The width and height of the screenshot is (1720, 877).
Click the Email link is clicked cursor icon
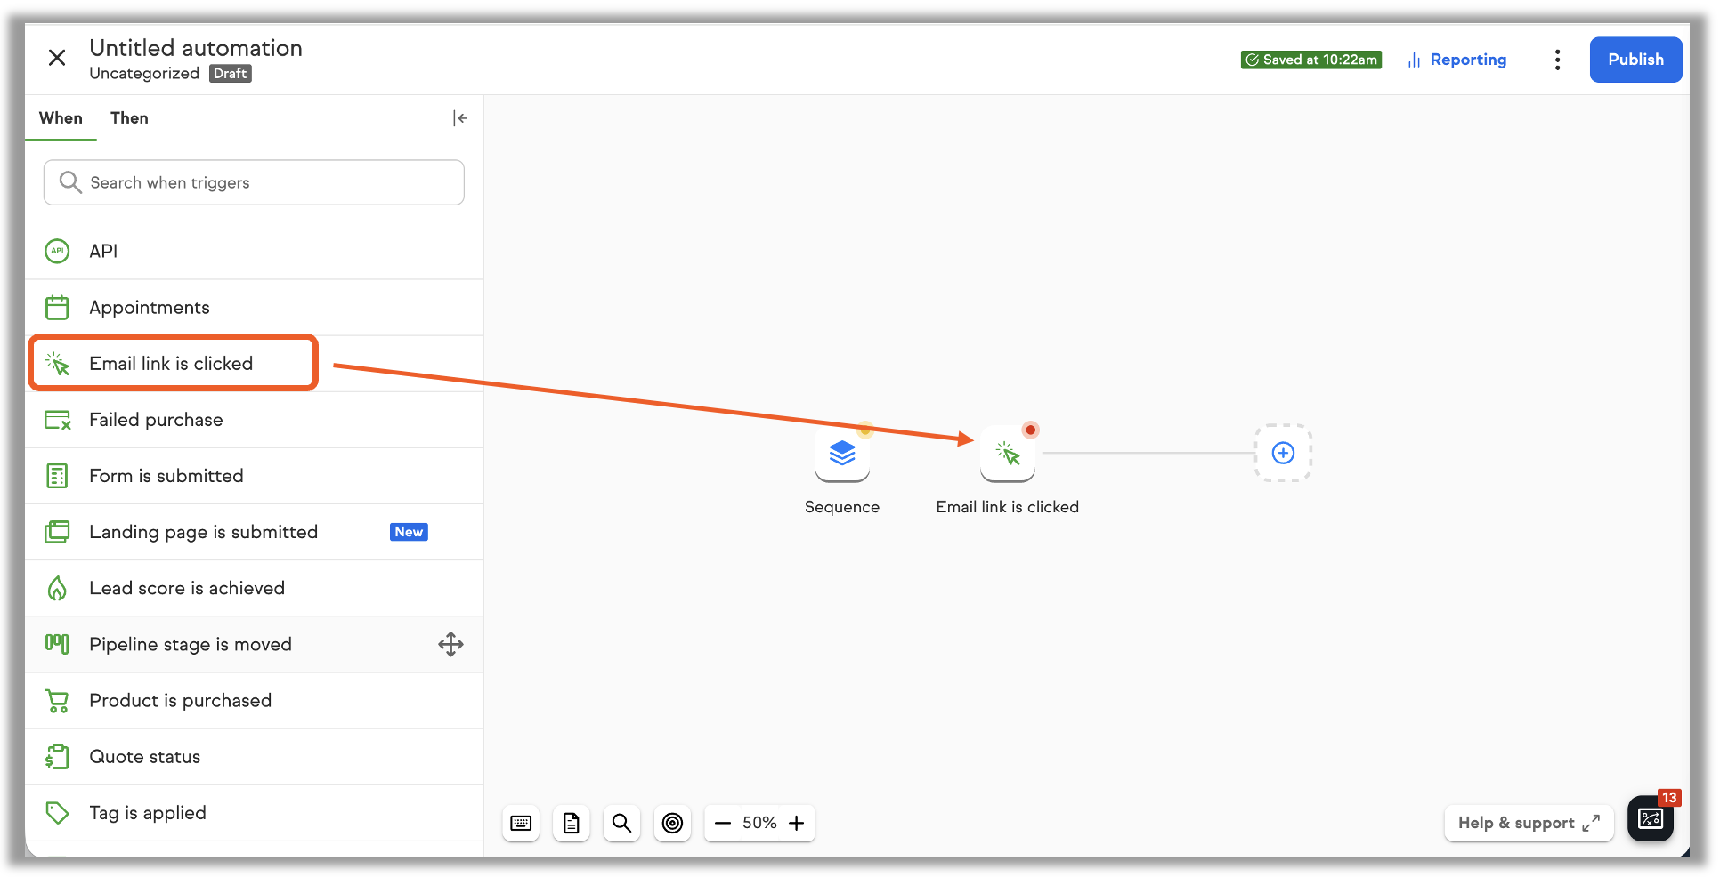click(57, 364)
